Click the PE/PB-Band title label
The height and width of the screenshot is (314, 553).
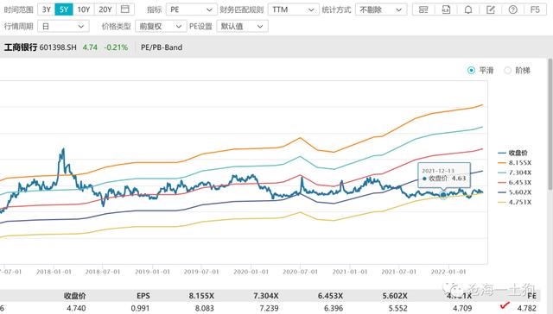(x=162, y=47)
